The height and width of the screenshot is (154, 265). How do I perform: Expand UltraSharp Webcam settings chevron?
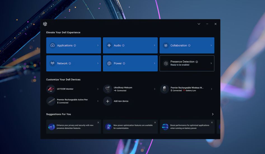[x=154, y=89]
